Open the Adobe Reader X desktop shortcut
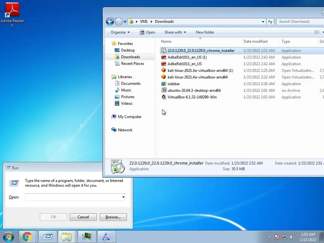This screenshot has height=243, width=324. 12,15
